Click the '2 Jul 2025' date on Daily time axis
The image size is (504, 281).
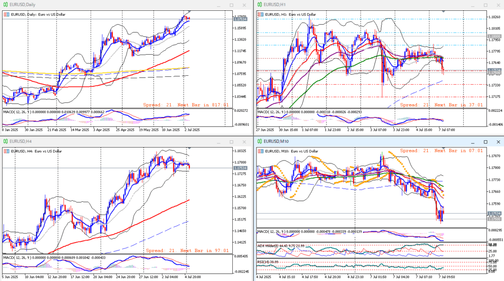click(x=192, y=130)
